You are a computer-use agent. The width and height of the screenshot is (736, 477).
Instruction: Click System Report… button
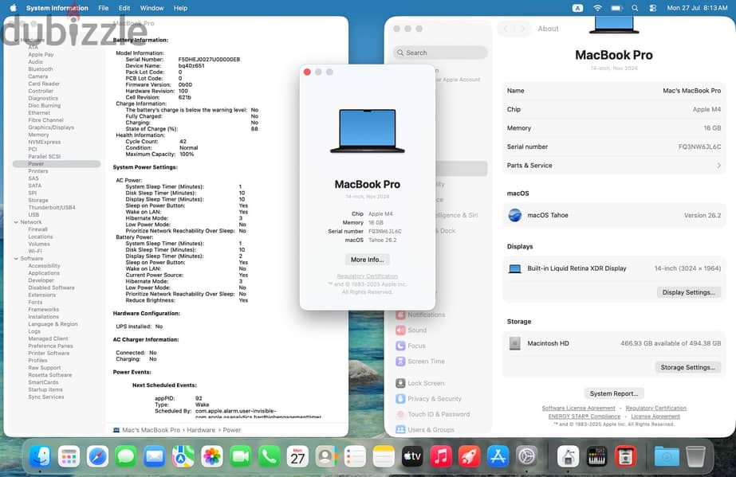pyautogui.click(x=613, y=393)
